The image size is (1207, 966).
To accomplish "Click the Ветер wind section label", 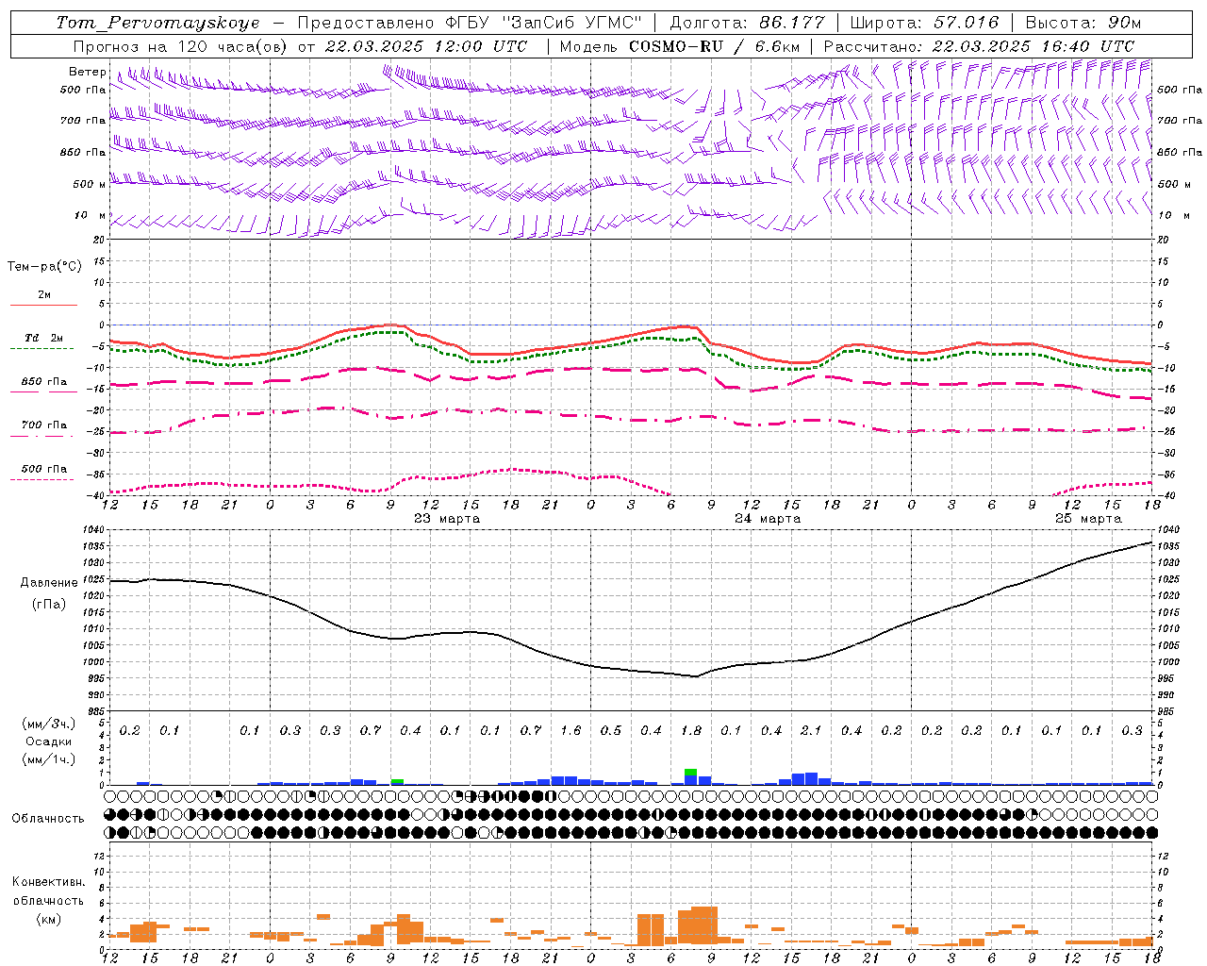I will (x=87, y=72).
